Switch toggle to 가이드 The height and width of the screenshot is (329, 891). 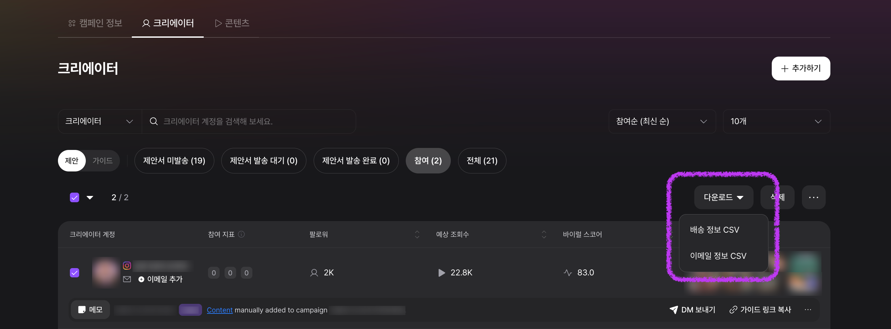[102, 161]
